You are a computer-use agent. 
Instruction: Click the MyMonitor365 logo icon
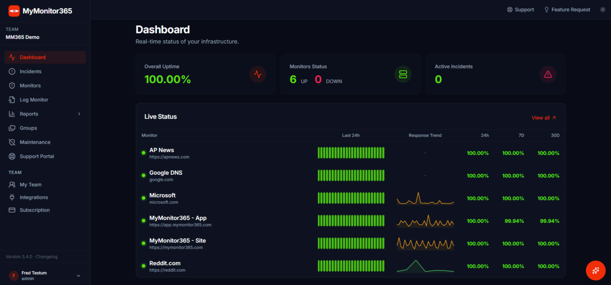coord(14,11)
